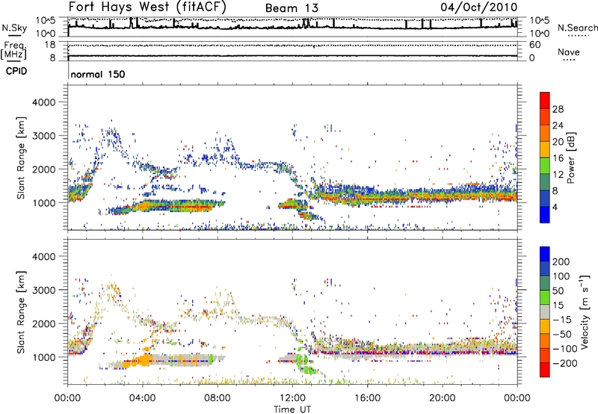Click Nave axis value '60'

[x=535, y=45]
